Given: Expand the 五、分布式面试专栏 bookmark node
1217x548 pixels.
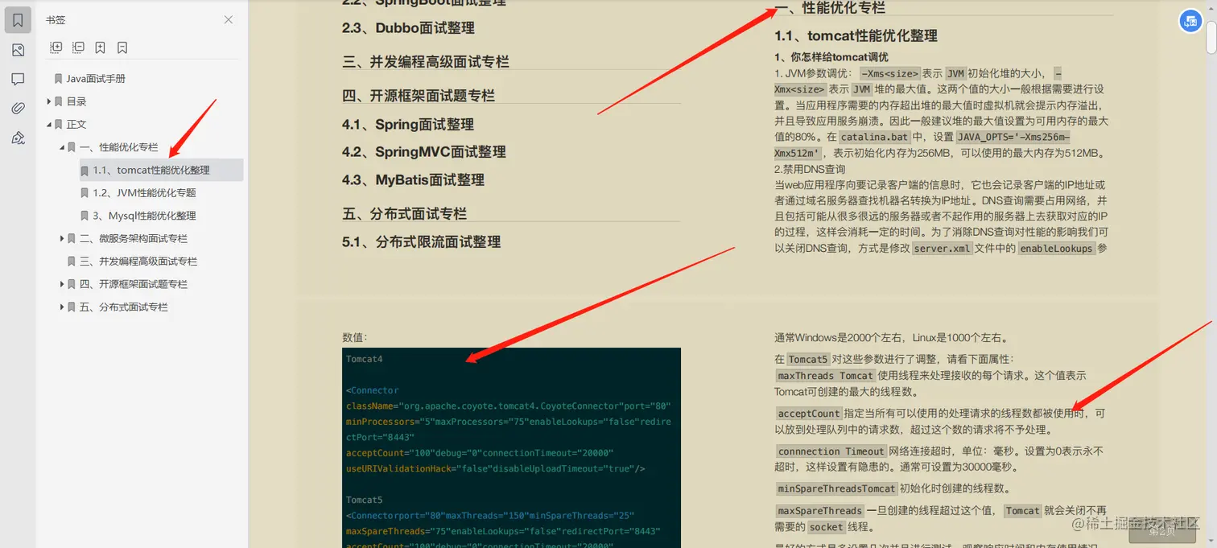Looking at the screenshot, I should coord(62,307).
